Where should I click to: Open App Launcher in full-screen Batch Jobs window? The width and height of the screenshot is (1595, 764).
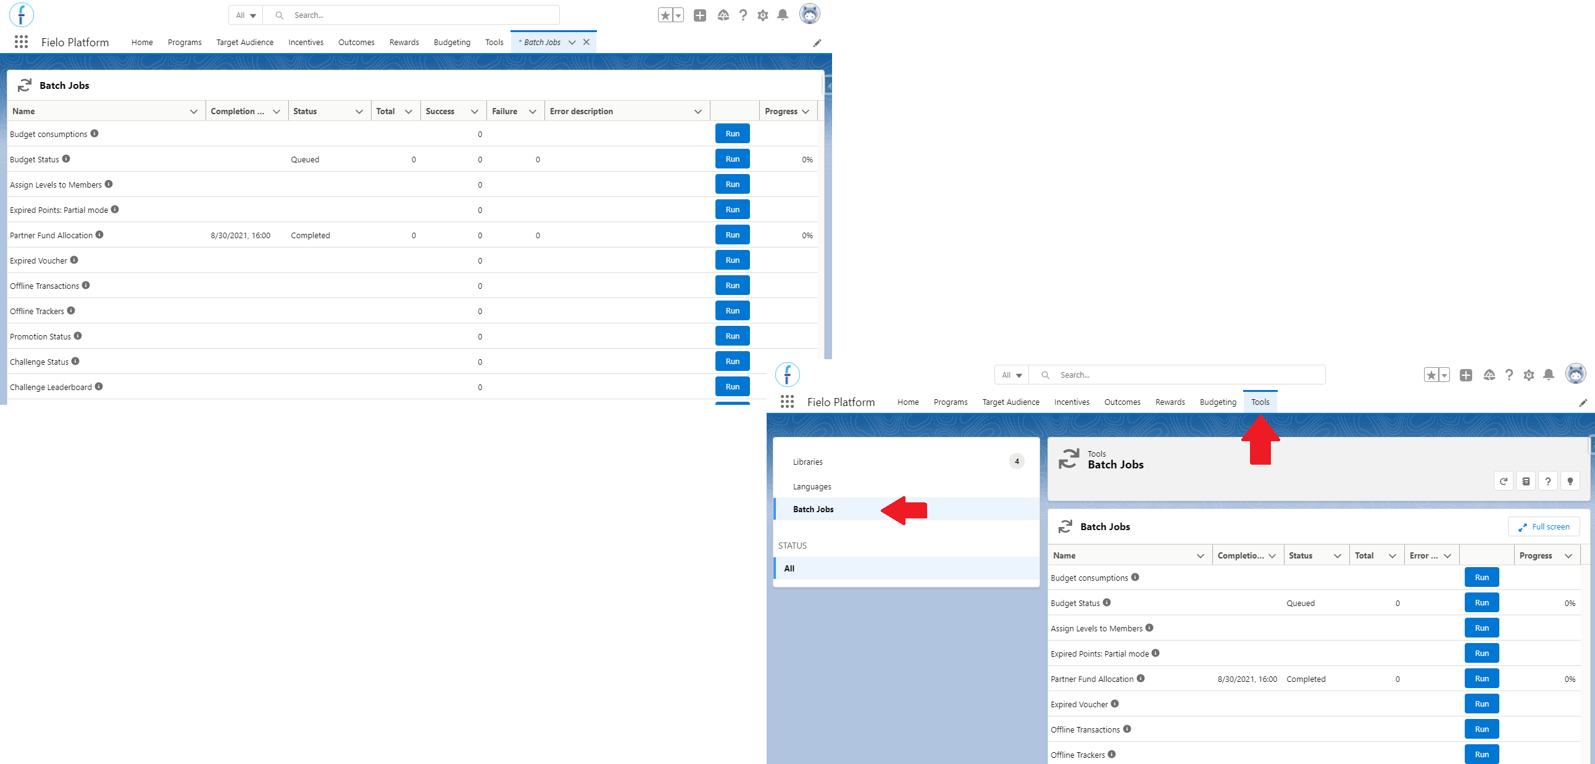[x=21, y=41]
